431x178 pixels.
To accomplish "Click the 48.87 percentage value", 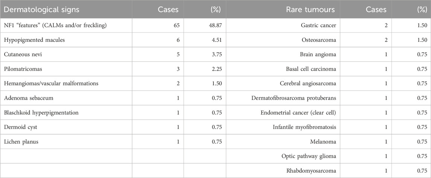I will point(214,25).
